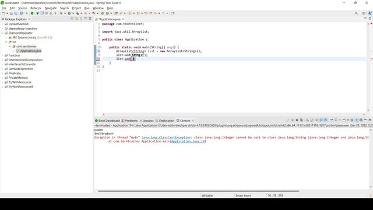Image resolution: width=373 pixels, height=210 pixels.
Task: Toggle Word Wrap in Console toolbar
Action: tap(316, 120)
